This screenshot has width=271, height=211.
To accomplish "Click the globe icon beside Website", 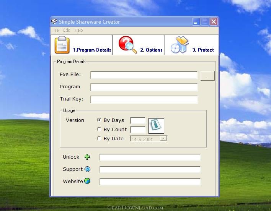I will pos(87,181).
